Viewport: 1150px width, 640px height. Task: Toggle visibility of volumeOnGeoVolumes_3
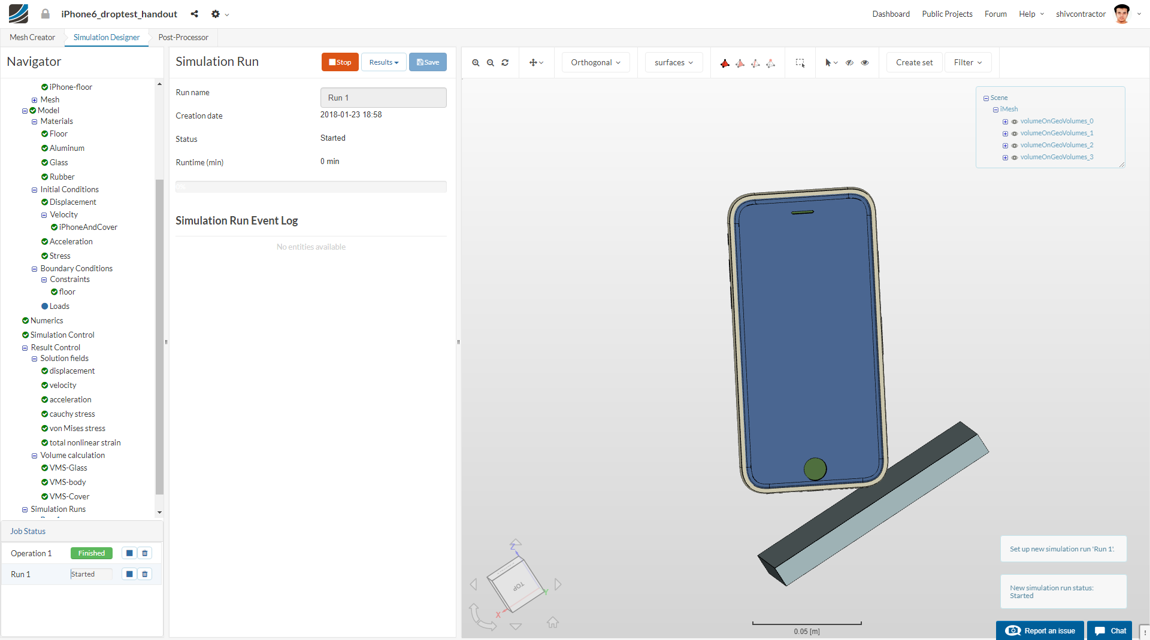(x=1015, y=157)
